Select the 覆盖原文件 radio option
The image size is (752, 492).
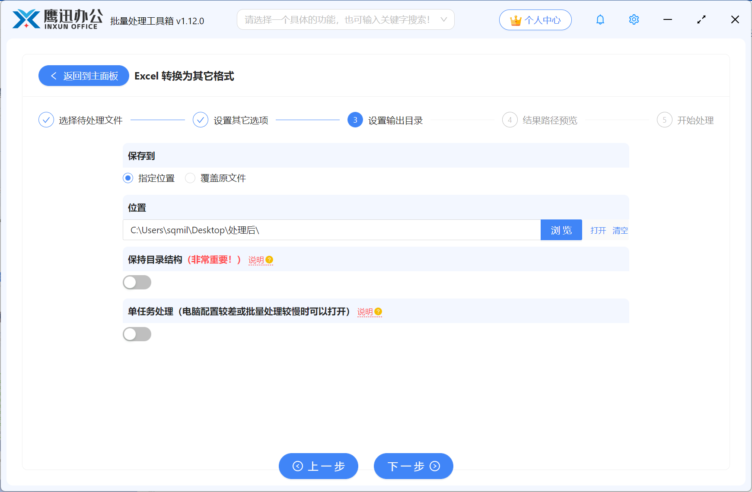pyautogui.click(x=190, y=178)
